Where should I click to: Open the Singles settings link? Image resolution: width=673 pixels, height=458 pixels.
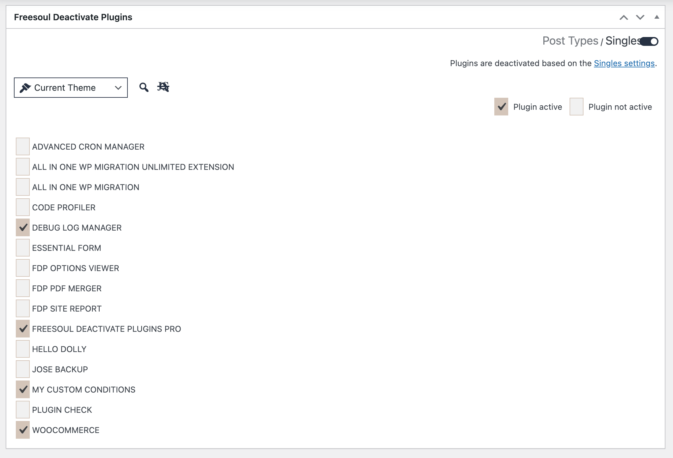pos(624,63)
